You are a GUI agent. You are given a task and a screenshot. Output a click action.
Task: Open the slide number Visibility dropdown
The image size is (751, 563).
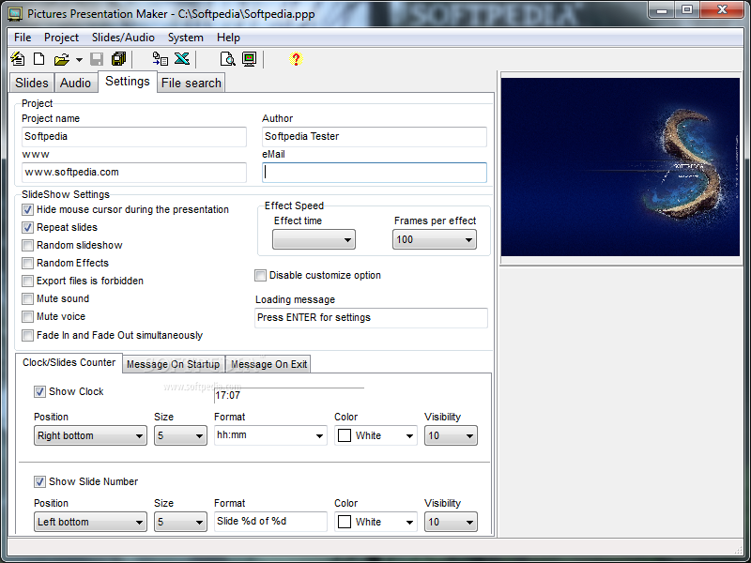click(451, 522)
